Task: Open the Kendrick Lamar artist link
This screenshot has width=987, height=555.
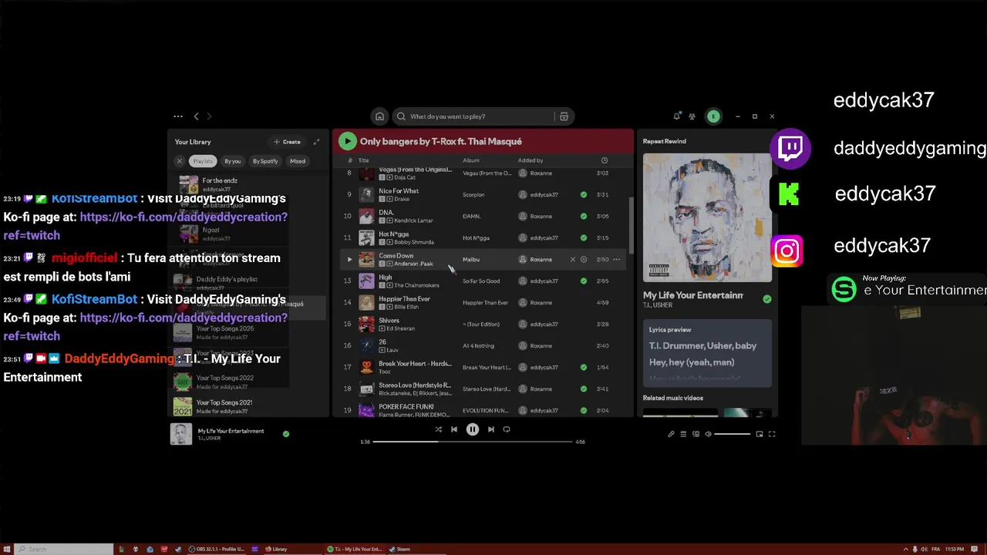Action: click(x=415, y=220)
